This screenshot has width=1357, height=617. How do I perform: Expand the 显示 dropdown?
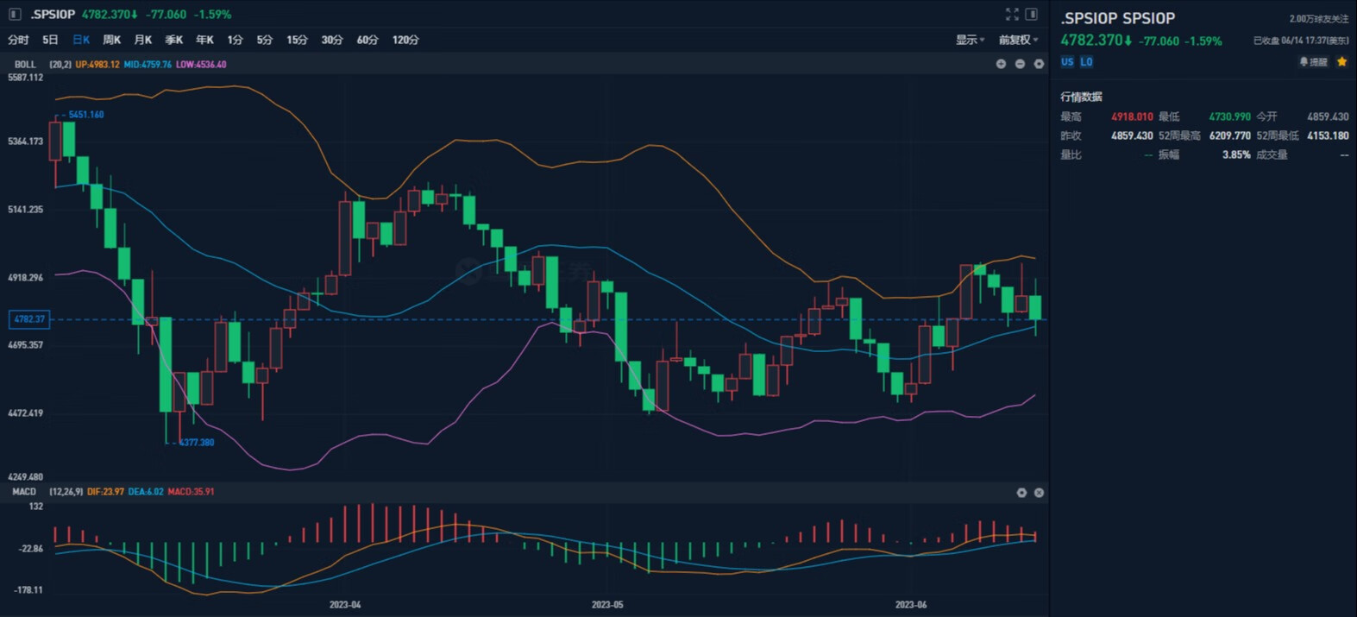point(970,40)
